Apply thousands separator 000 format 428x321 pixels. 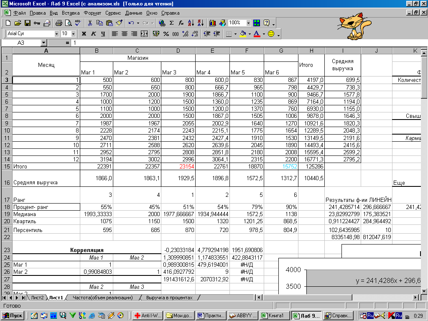point(176,33)
